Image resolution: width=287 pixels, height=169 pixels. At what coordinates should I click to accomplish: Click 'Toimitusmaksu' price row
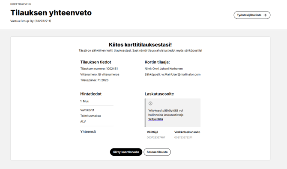click(90, 116)
